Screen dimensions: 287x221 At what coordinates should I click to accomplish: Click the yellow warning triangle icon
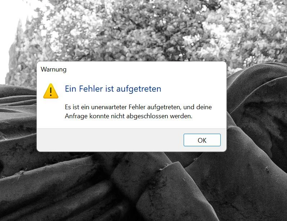point(51,91)
